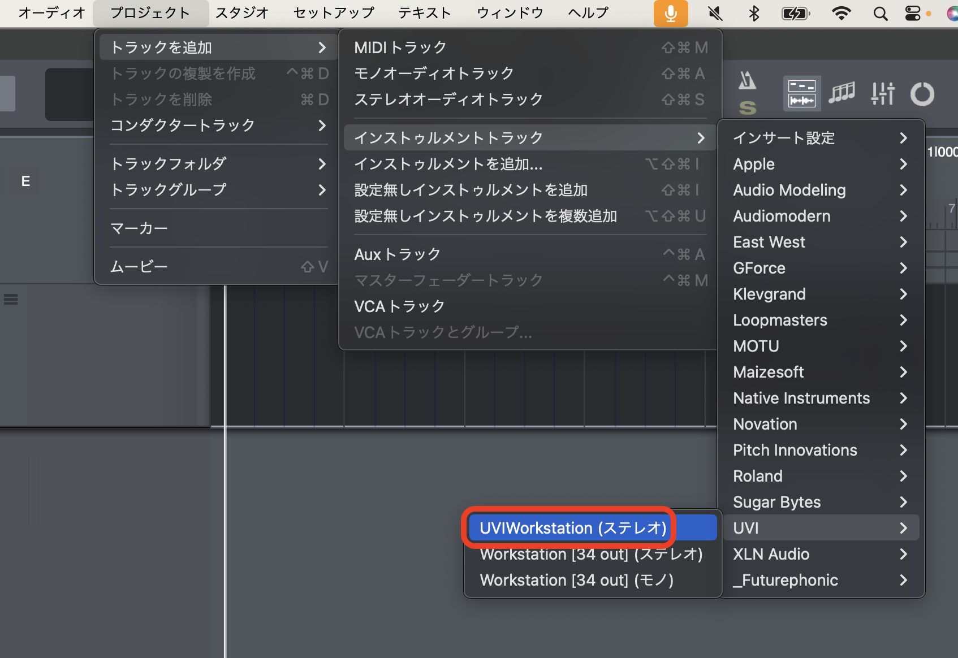Select Workstation [34 out] (ステレオ)
The width and height of the screenshot is (958, 658).
(593, 554)
